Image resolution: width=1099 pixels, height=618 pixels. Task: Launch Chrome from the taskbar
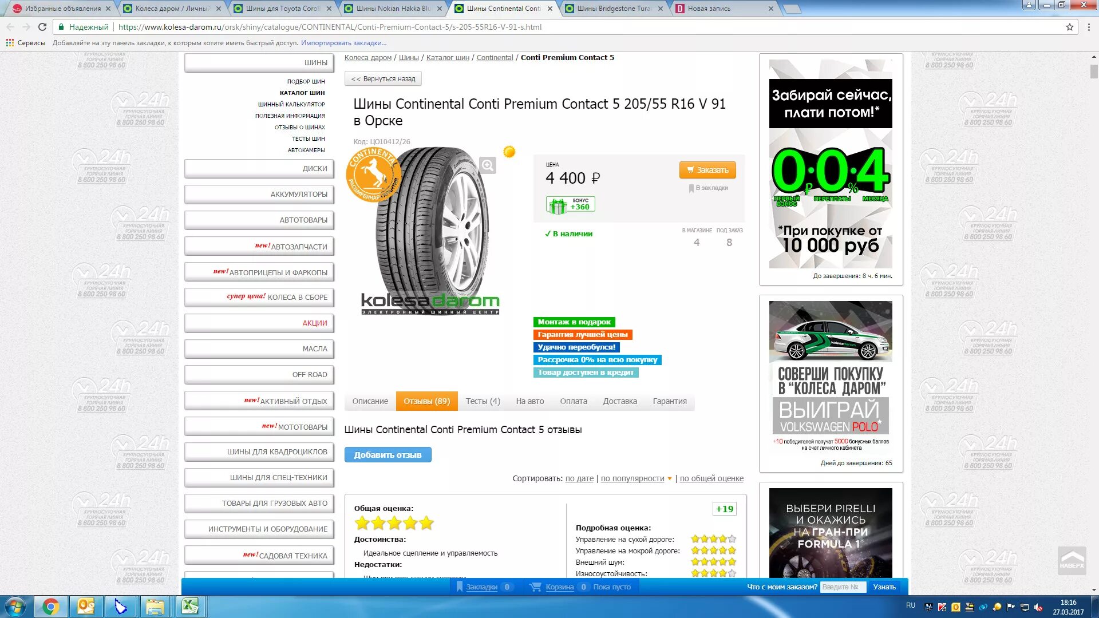51,607
